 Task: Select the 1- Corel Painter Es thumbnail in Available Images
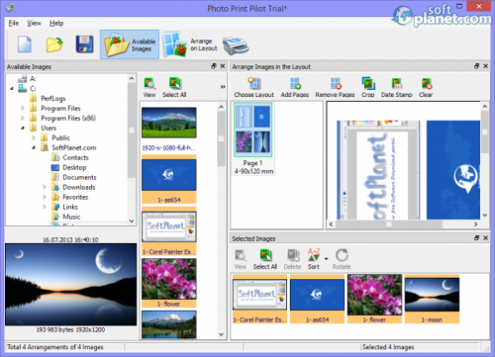pyautogui.click(x=169, y=231)
